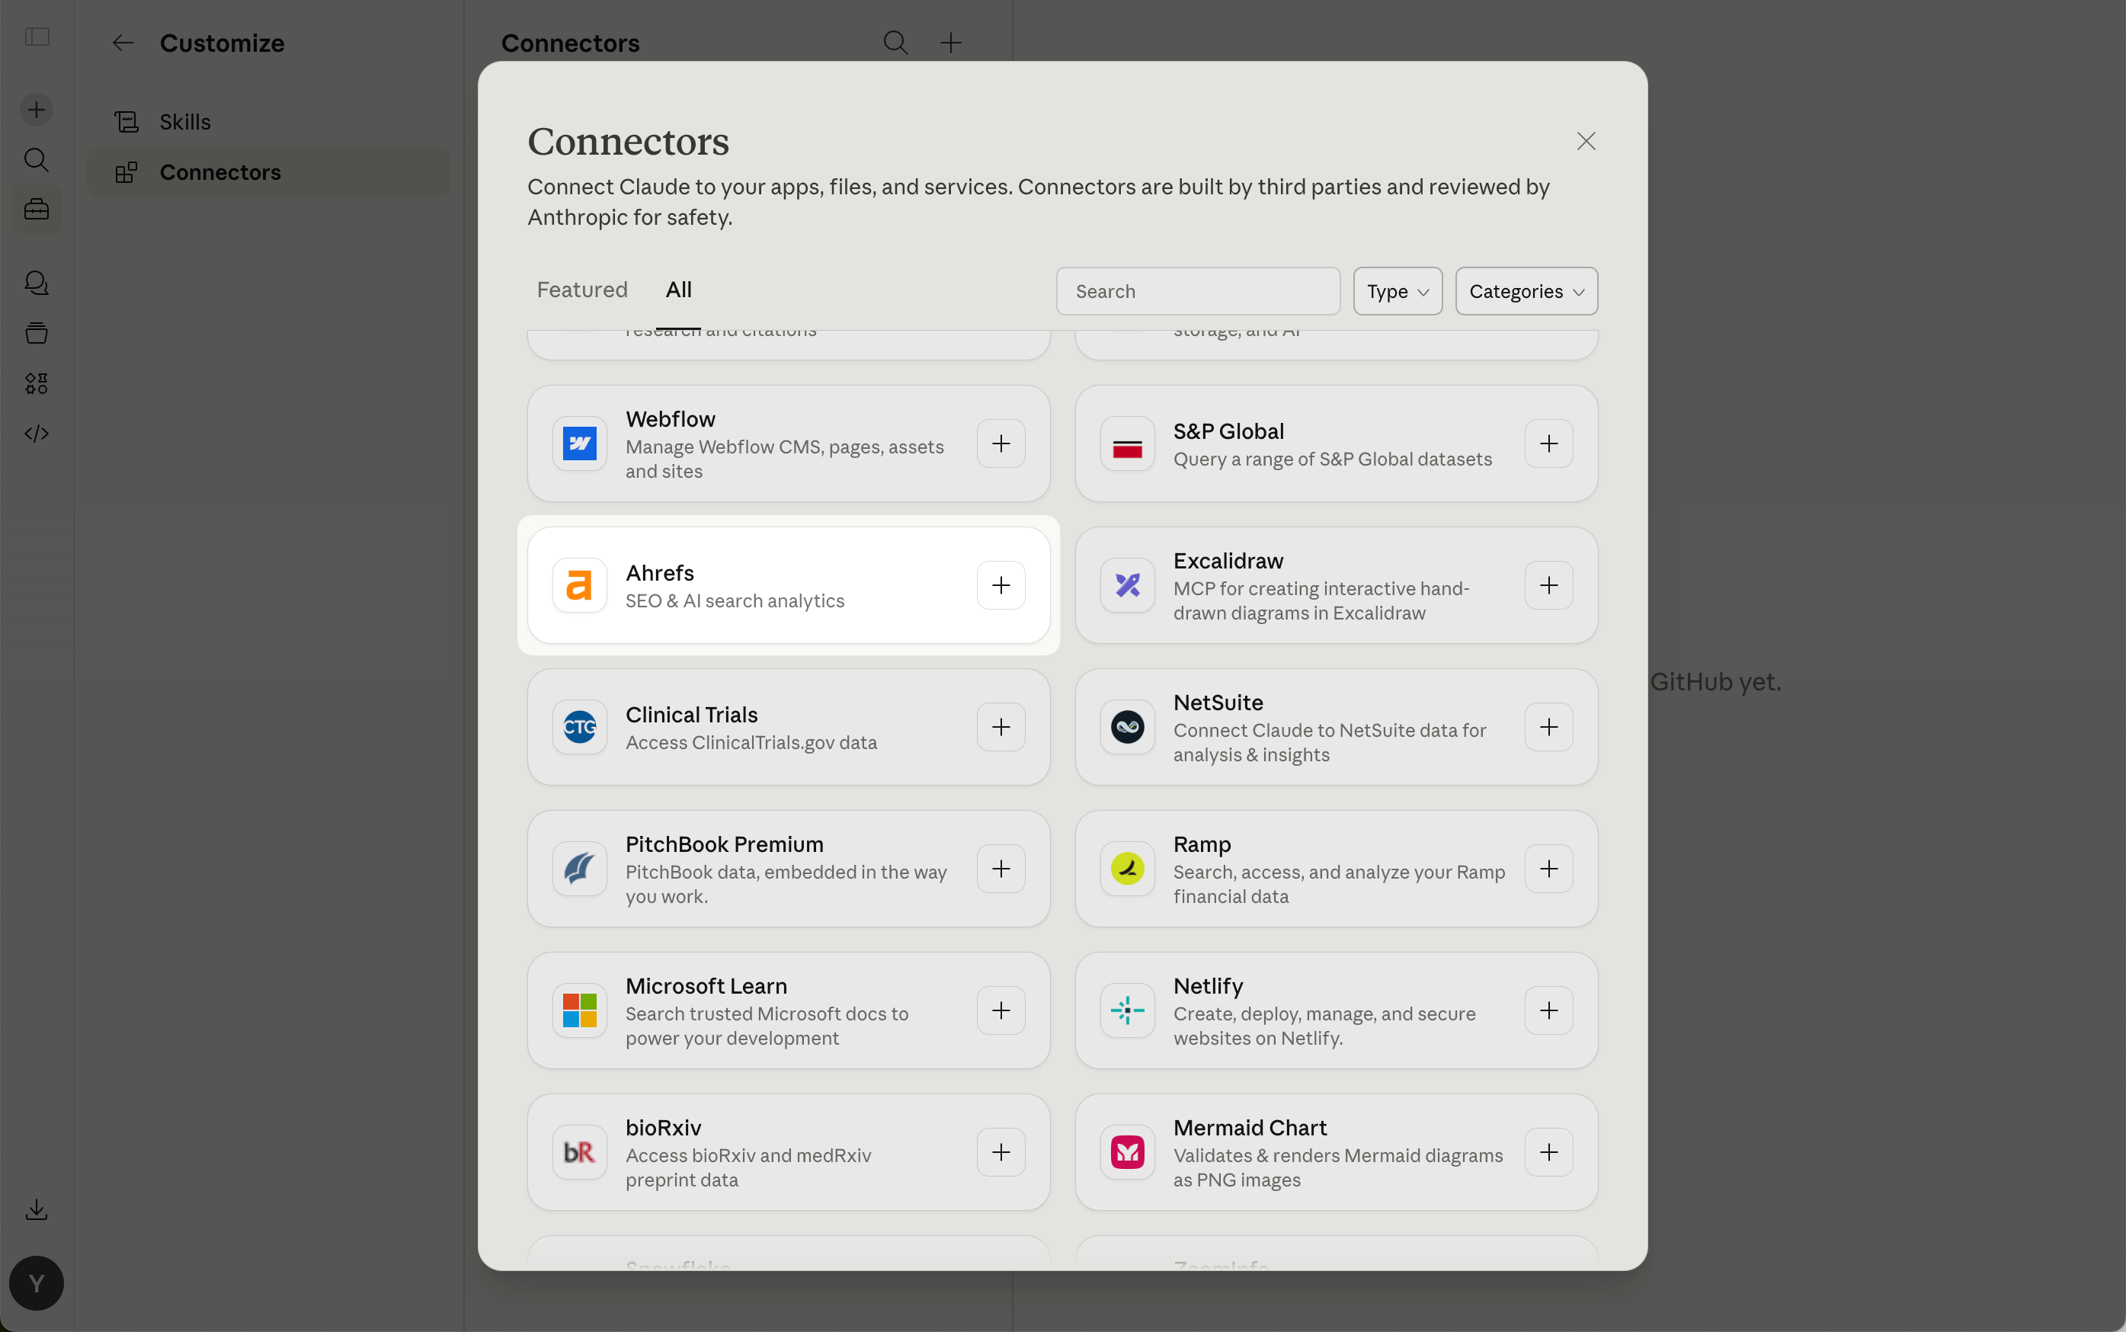2126x1332 pixels.
Task: Add the Webflow connector
Action: (1001, 443)
